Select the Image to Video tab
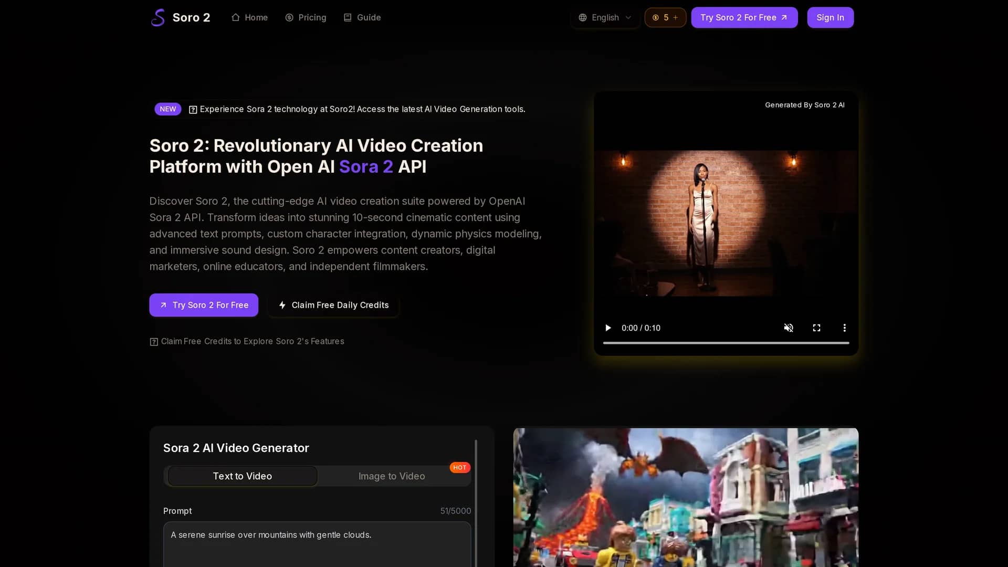Screen dimensions: 1008x567 (x=392, y=476)
